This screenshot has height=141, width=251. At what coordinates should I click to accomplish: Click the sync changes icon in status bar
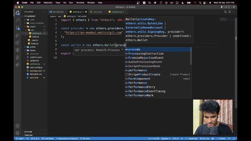27,139
